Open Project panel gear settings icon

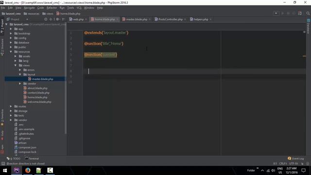click(x=58, y=19)
